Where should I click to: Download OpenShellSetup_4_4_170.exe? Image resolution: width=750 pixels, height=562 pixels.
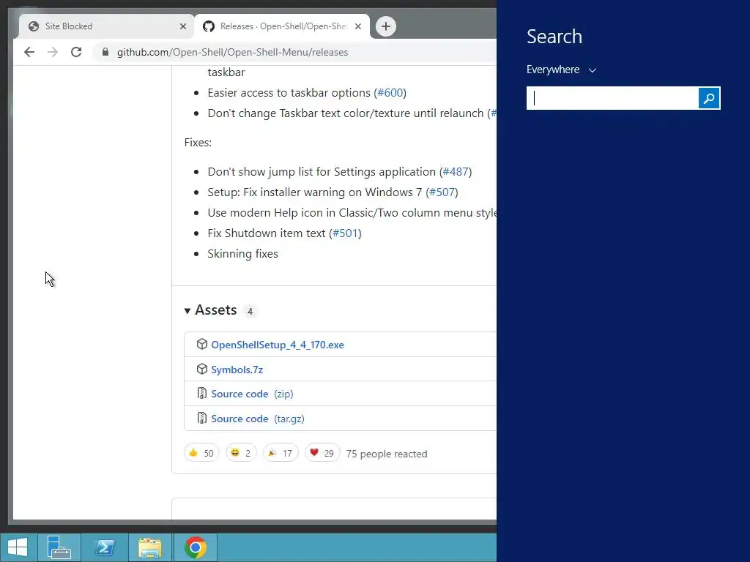[278, 345]
